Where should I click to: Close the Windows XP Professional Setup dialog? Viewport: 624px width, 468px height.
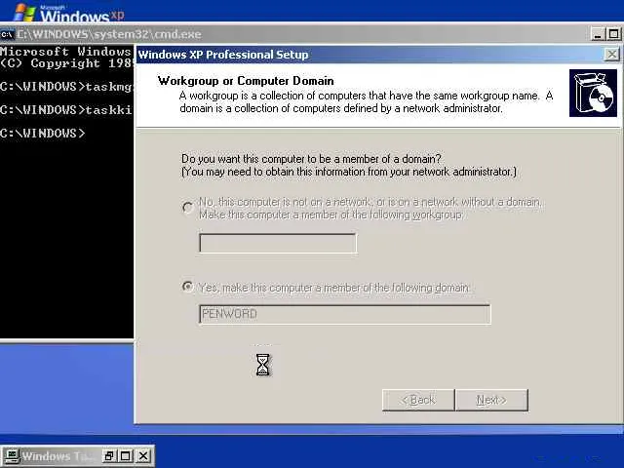(611, 54)
